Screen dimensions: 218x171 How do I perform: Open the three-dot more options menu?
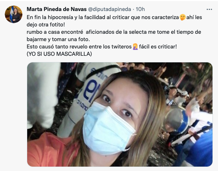tap(209, 10)
